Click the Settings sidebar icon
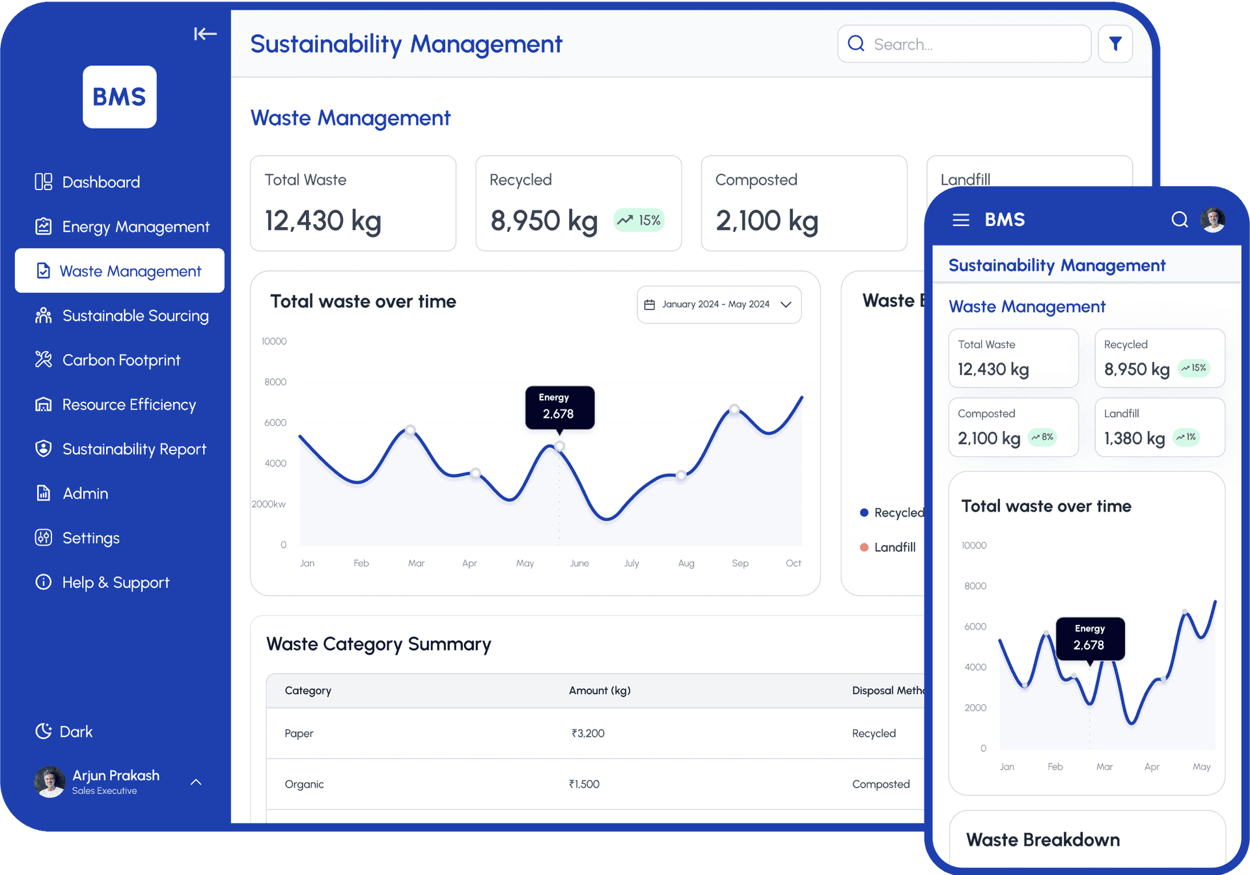The height and width of the screenshot is (875, 1250). (x=44, y=538)
